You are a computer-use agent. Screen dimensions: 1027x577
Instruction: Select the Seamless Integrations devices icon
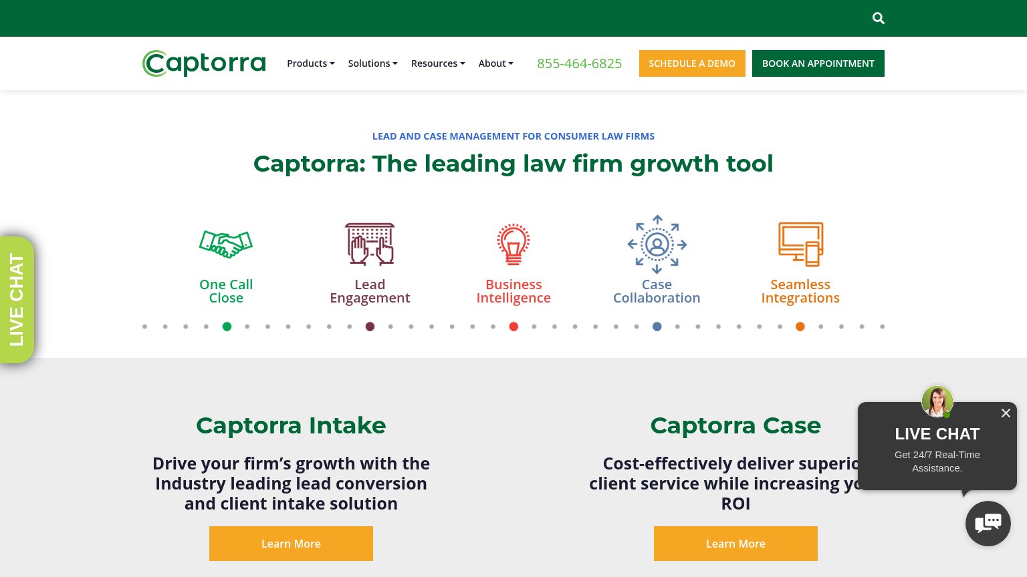[x=800, y=244]
